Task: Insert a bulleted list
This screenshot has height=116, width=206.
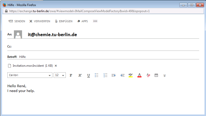Action: 96,75
